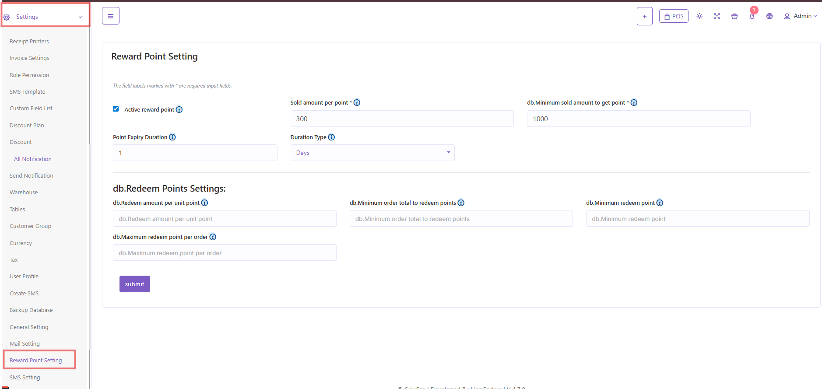This screenshot has width=822, height=389.
Task: Click the Point Expiry Duration field
Action: click(195, 153)
